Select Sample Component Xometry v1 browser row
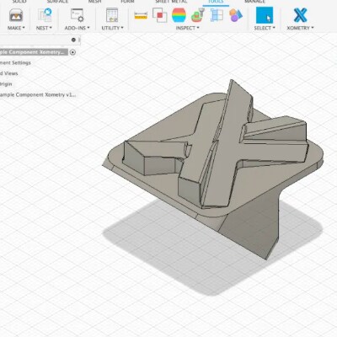Viewport: 337px width, 337px height. (x=38, y=94)
